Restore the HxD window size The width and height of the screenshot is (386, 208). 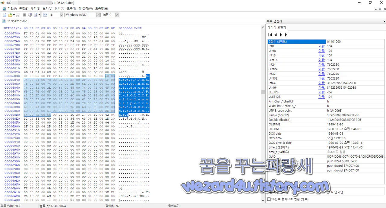[370, 2]
